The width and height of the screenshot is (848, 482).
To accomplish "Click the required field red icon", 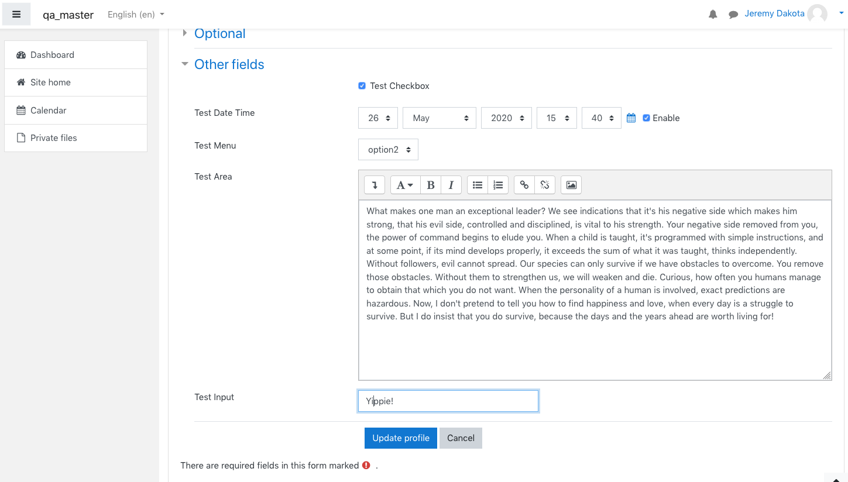I will (x=366, y=466).
